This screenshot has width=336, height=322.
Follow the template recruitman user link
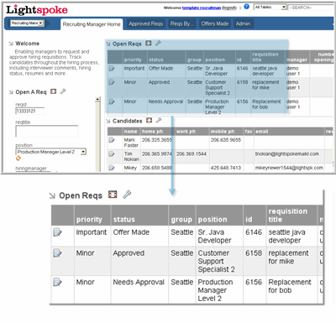(202, 8)
